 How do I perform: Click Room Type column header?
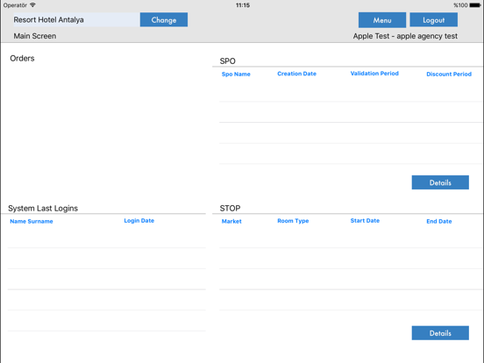tap(293, 221)
